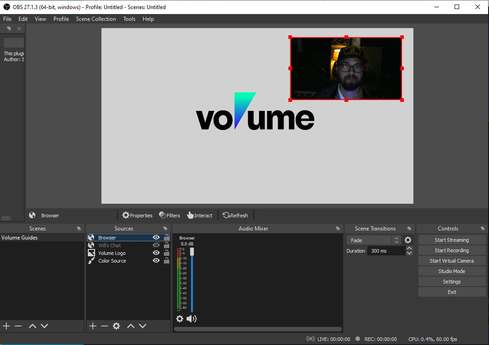
Task: Move the selected source up
Action: [131, 326]
